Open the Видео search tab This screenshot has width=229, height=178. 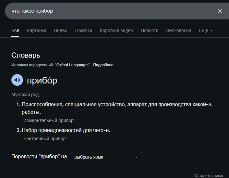click(61, 30)
